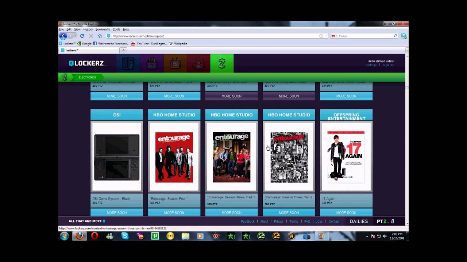Screen dimensions: 467x262
Task: Click the Z icon beside the Electronics breadcrumb
Action: click(x=65, y=77)
